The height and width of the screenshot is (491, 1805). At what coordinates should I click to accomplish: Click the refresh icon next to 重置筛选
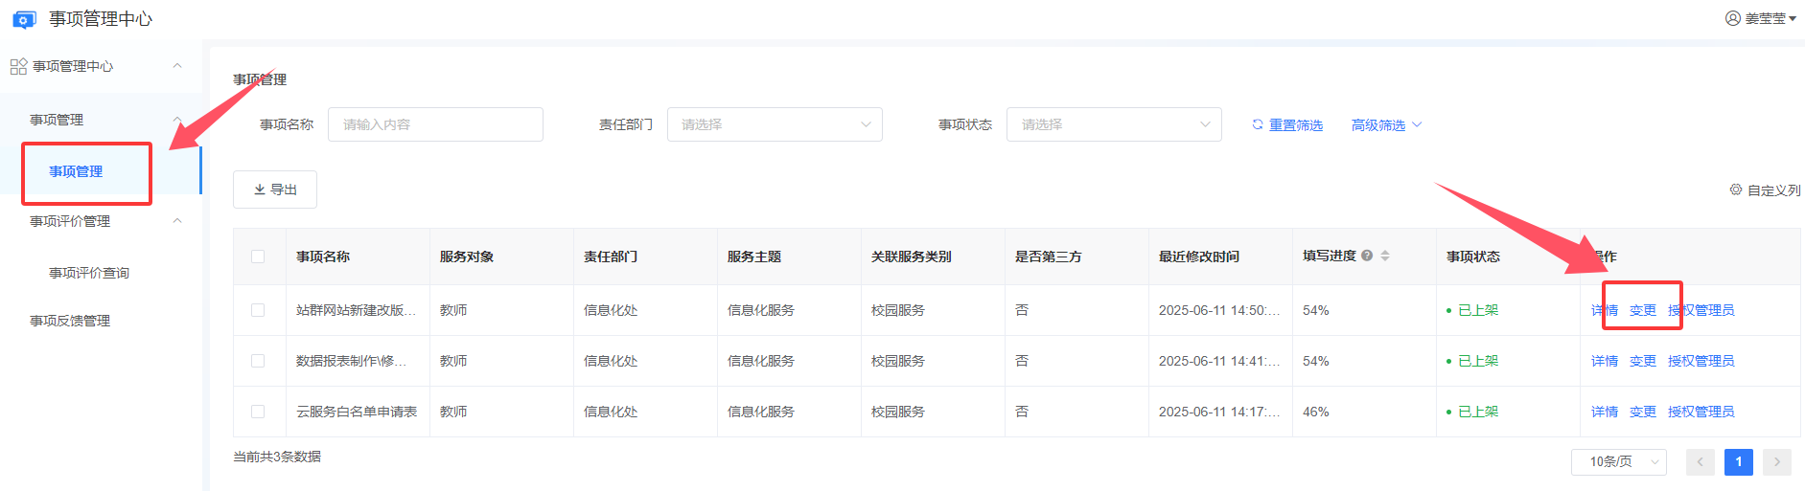click(1258, 124)
